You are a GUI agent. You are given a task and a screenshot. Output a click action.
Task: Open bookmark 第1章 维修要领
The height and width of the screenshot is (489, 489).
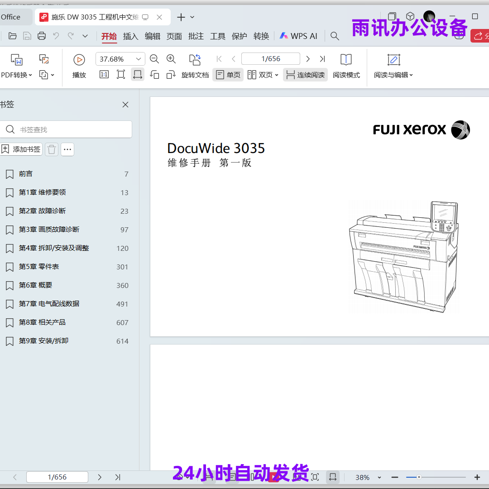click(67, 192)
